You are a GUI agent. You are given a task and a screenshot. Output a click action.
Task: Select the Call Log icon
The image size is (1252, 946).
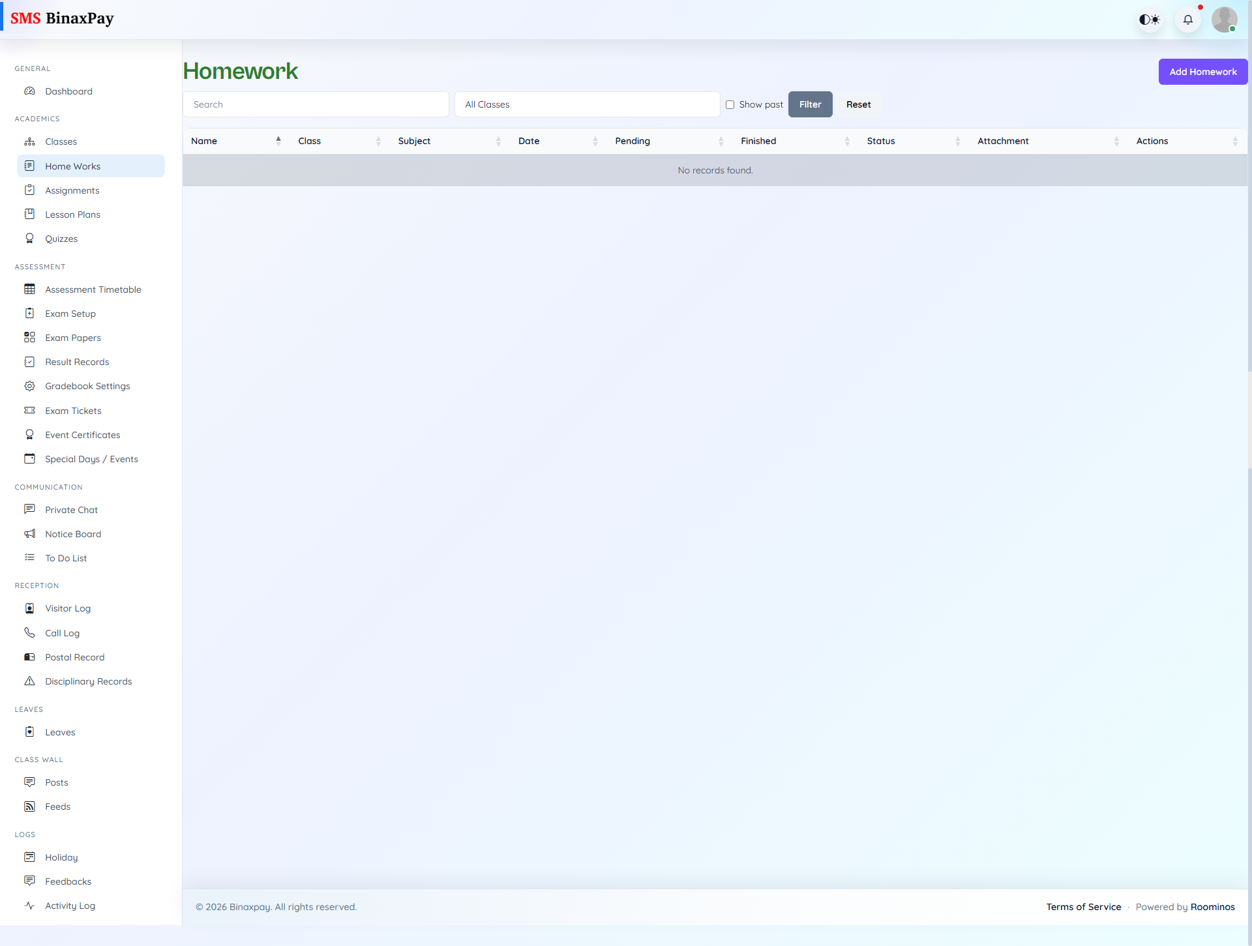[30, 632]
